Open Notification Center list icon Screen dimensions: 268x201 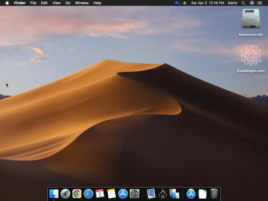pyautogui.click(x=260, y=3)
